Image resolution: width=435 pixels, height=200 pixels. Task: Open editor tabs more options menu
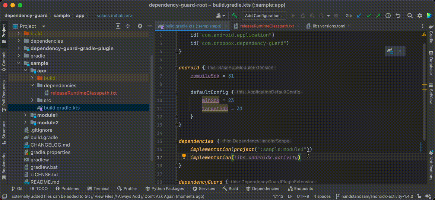422,26
